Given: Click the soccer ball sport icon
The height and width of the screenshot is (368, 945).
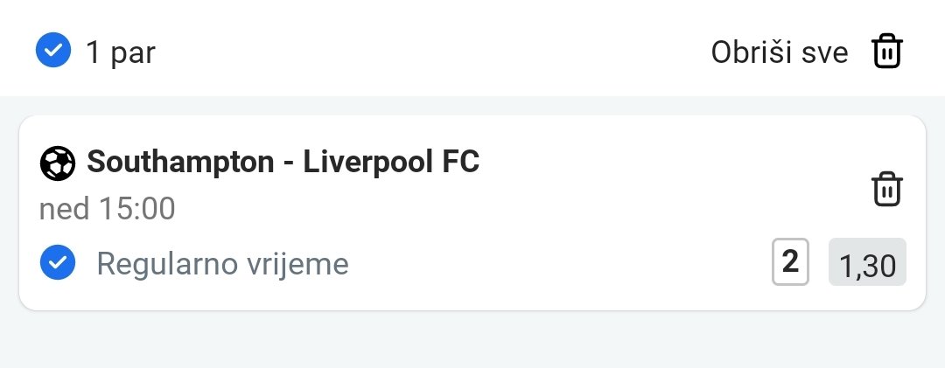Looking at the screenshot, I should (x=57, y=163).
